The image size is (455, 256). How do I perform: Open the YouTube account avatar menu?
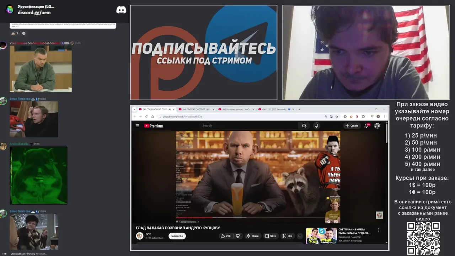(377, 126)
